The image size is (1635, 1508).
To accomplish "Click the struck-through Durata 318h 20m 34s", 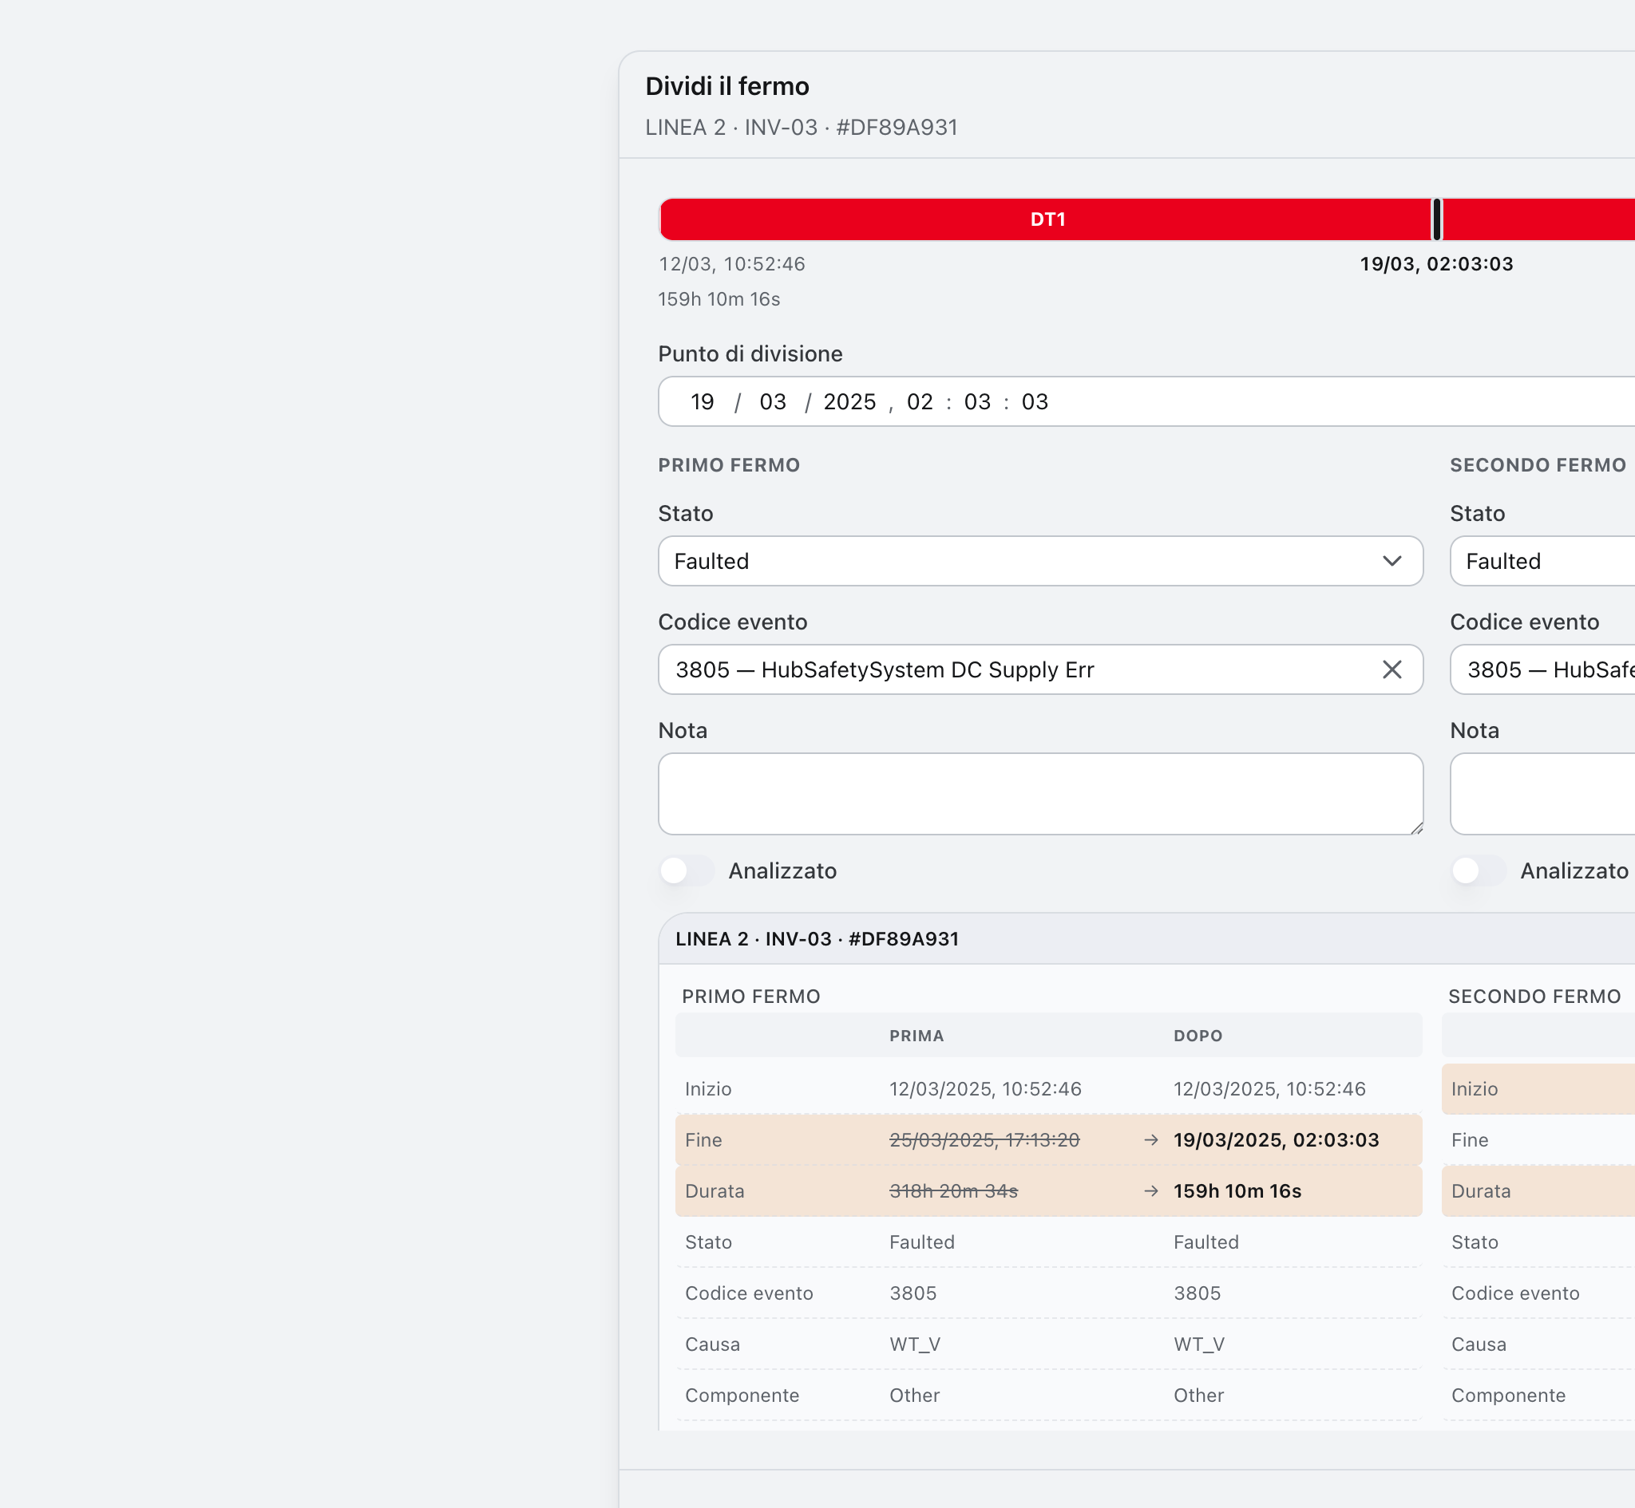I will coord(953,1191).
